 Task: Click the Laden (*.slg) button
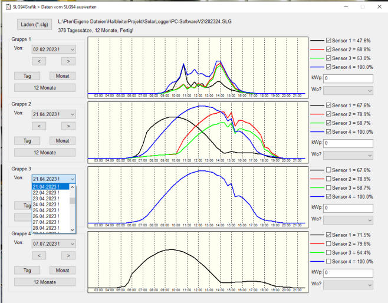[35, 25]
